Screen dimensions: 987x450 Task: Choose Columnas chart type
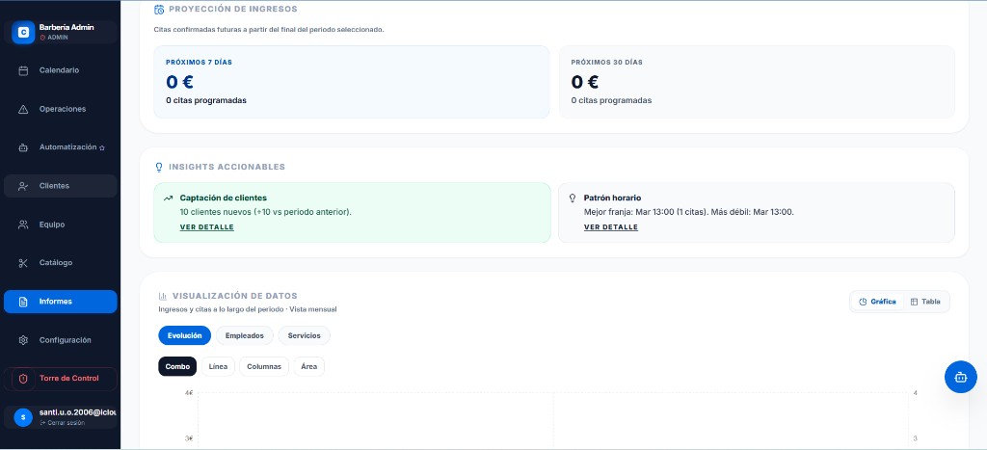(x=264, y=366)
